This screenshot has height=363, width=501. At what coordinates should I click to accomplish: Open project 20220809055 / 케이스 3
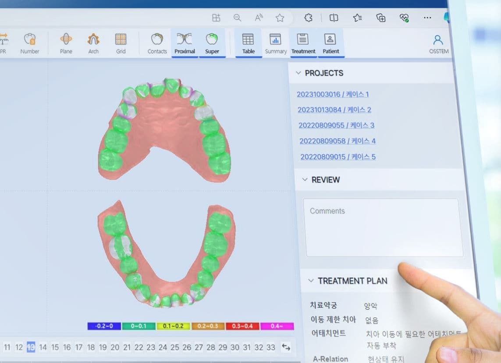click(337, 125)
